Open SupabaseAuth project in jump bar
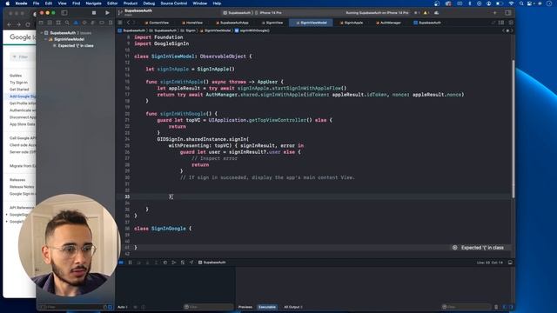The width and height of the screenshot is (557, 313). [131, 30]
